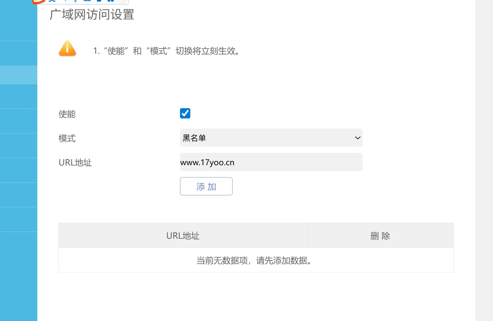Click the 删除 table column header
Viewport: 493px width, 321px height.
[380, 235]
